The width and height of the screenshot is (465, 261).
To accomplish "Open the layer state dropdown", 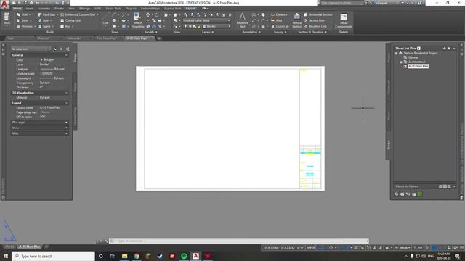I will coord(206,20).
